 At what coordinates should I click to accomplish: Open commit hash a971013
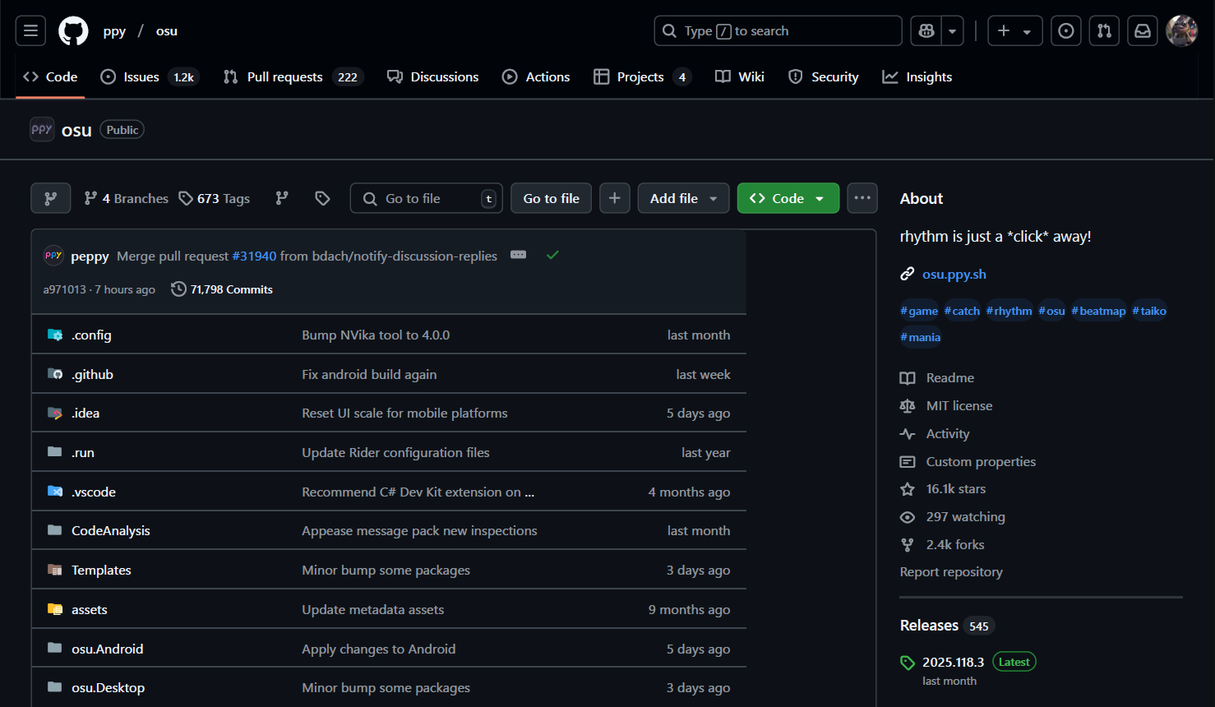[x=64, y=289]
